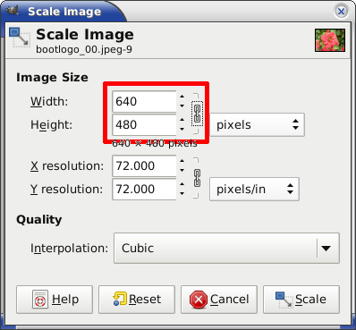This screenshot has width=356, height=330.
Task: Close the Scale Image dialog
Action: (x=341, y=12)
